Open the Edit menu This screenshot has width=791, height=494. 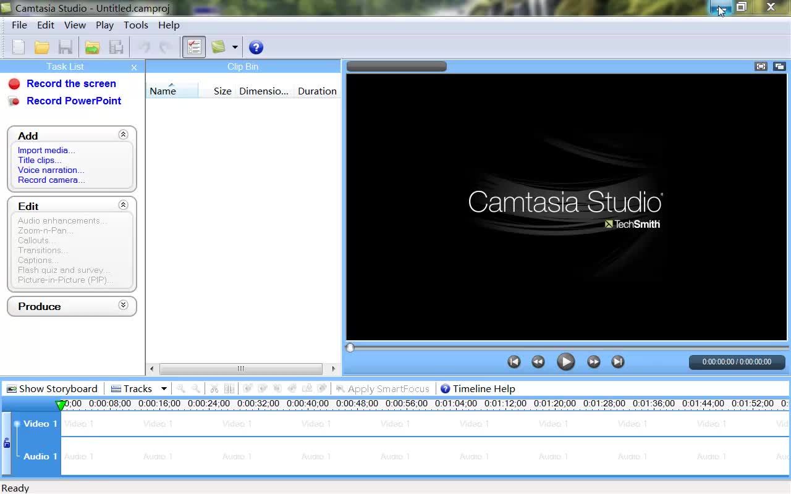pos(46,25)
